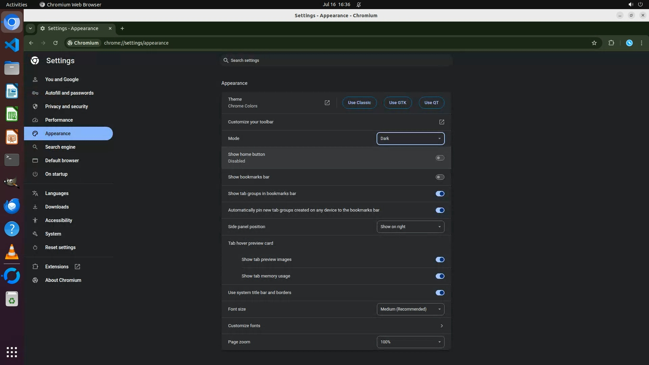649x365 pixels.
Task: Expand the Font size dropdown
Action: pyautogui.click(x=410, y=309)
